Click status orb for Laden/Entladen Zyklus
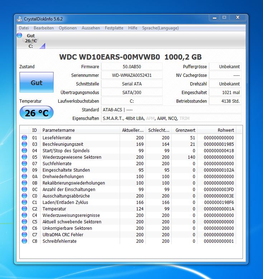Image resolution: width=263 pixels, height=279 pixels. 24,202
